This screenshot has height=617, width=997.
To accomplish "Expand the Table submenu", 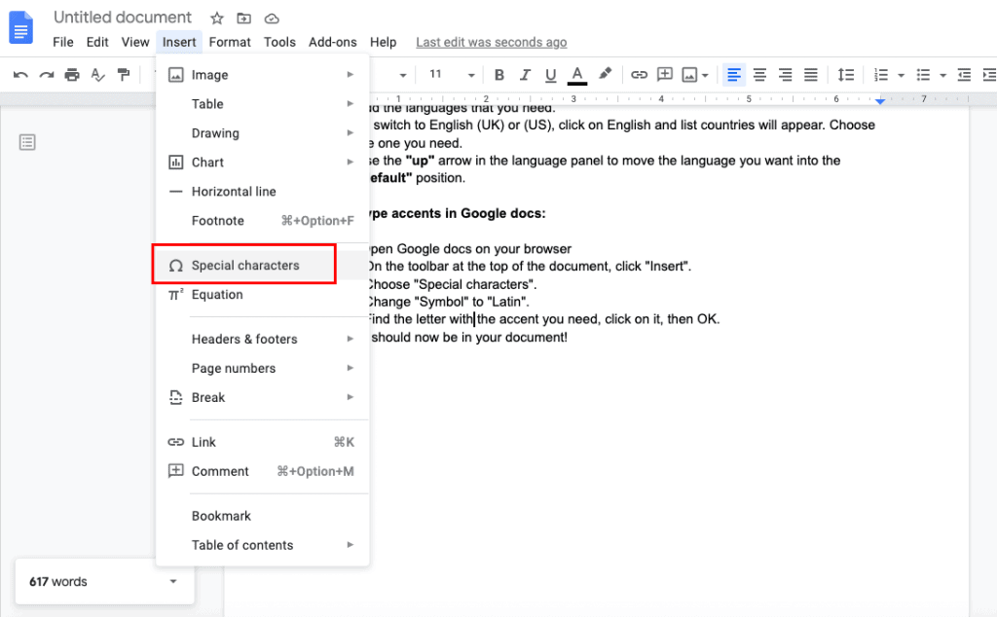I will [x=263, y=104].
